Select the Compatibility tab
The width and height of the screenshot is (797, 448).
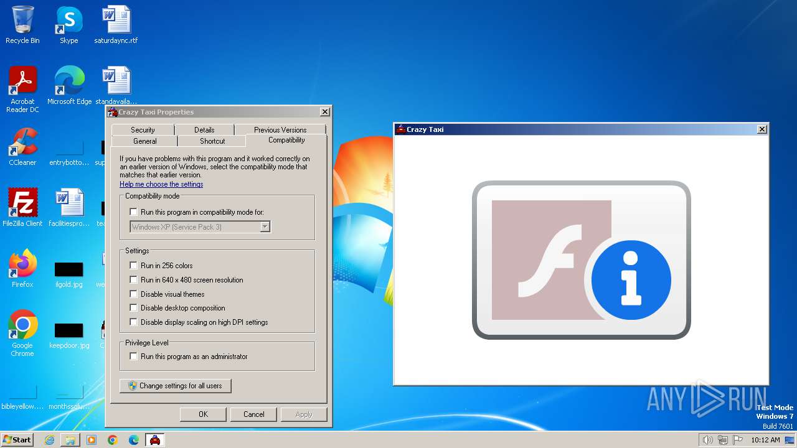[x=286, y=140]
